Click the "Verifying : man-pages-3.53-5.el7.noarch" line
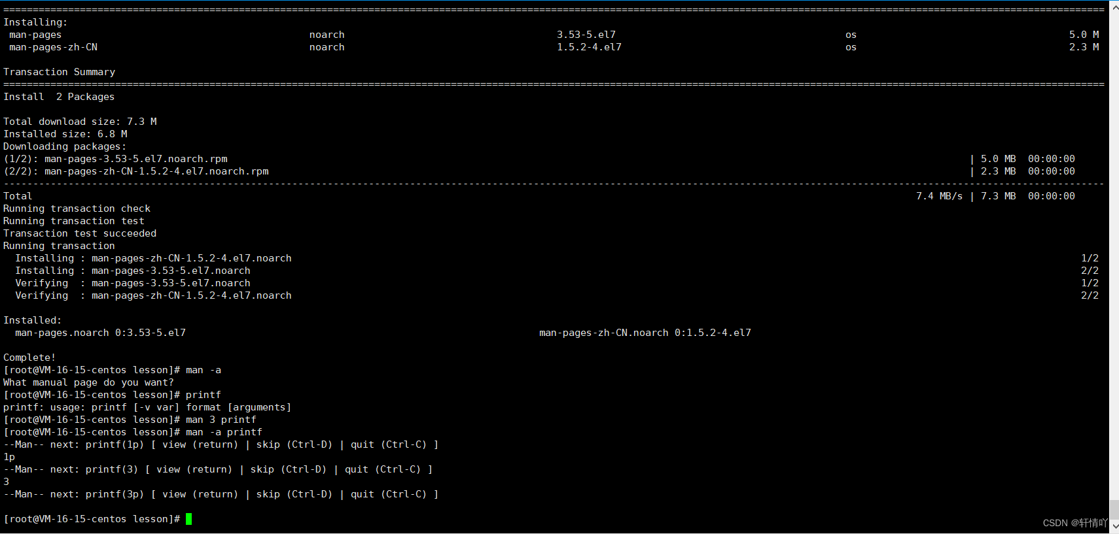This screenshot has height=534, width=1119. click(133, 283)
